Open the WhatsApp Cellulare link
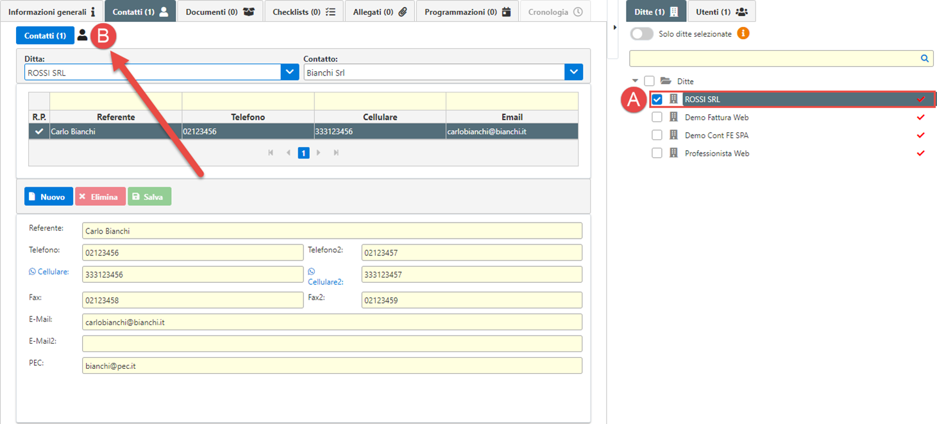Screen dimensions: 937x424 point(49,272)
